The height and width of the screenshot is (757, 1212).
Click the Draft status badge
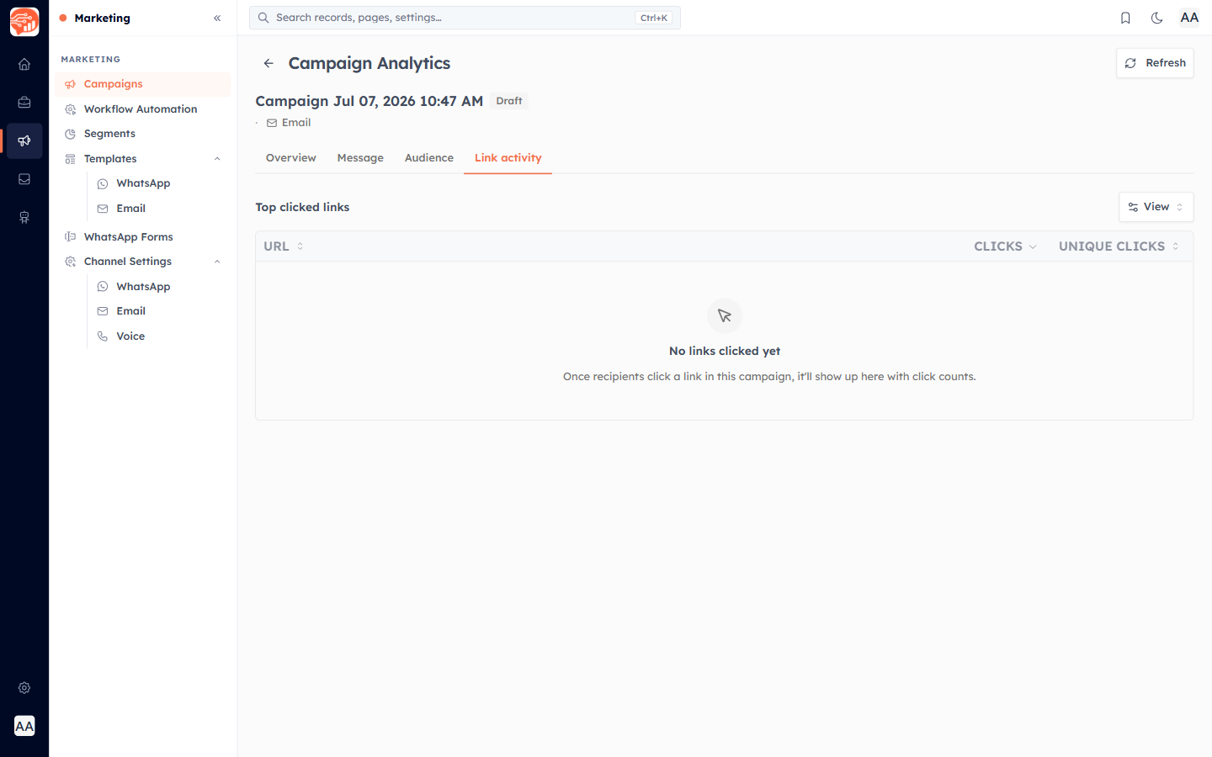pyautogui.click(x=509, y=101)
